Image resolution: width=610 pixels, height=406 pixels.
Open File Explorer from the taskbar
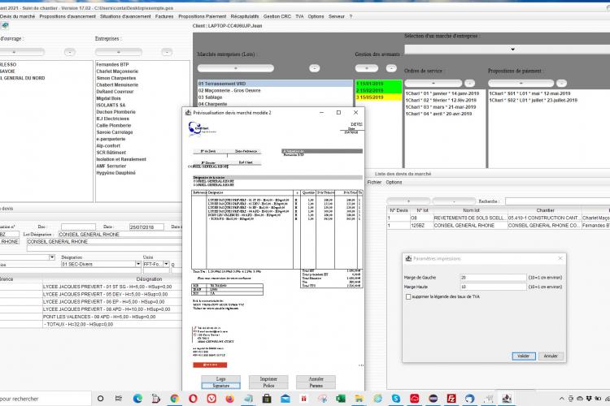(x=359, y=398)
